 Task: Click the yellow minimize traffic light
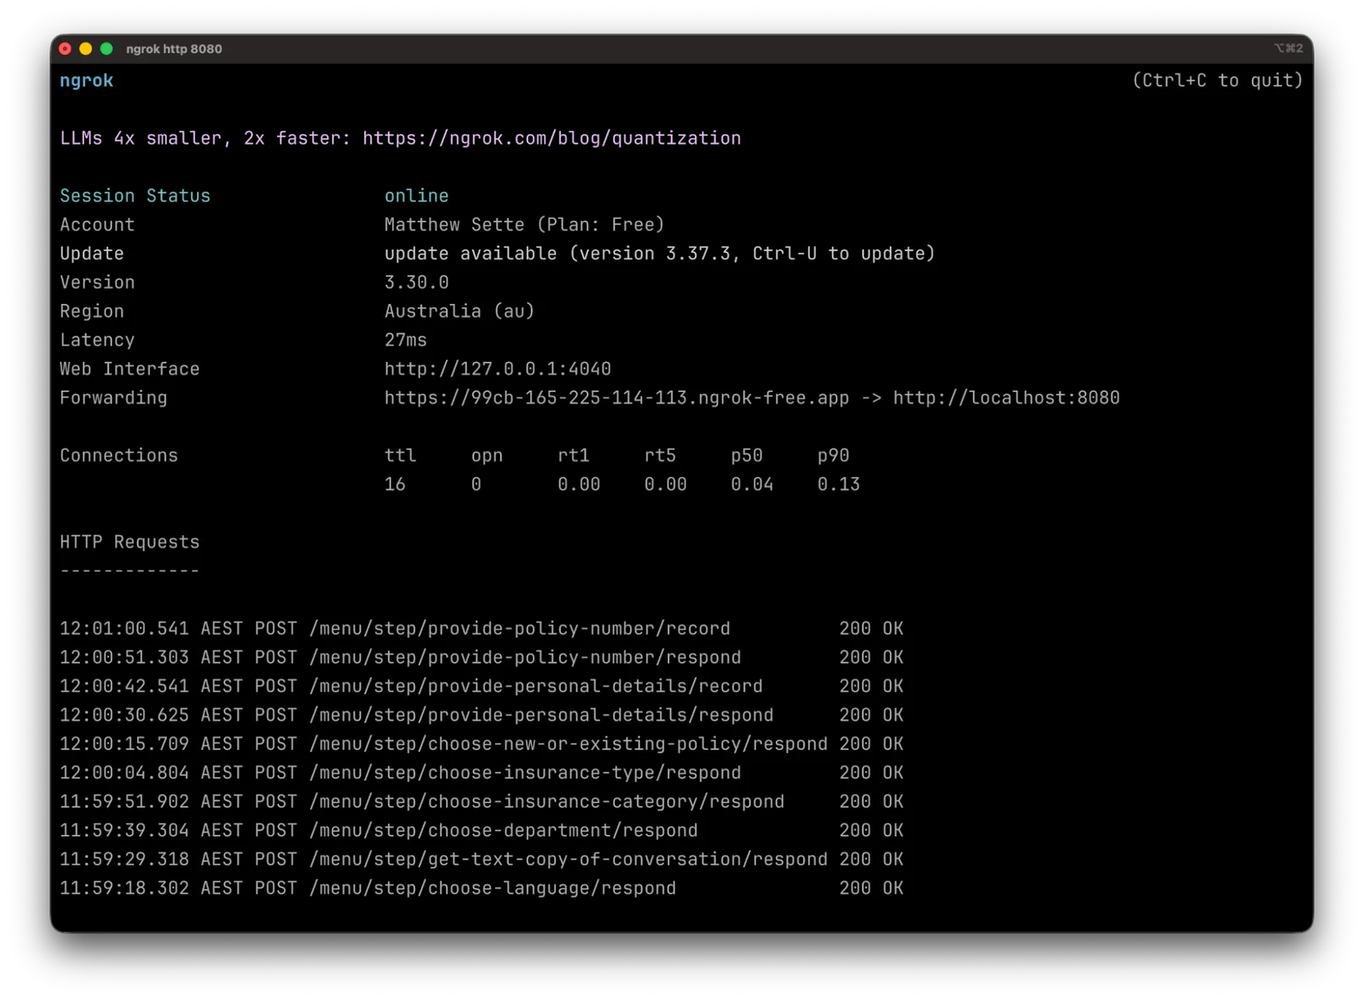(x=85, y=49)
